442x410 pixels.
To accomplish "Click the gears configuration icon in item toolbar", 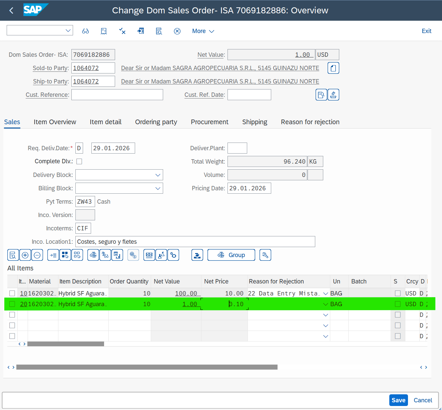I will coord(173,255).
